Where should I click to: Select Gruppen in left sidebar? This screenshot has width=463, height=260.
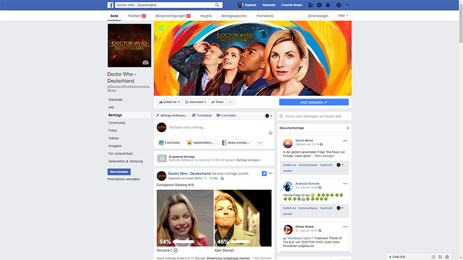click(115, 146)
